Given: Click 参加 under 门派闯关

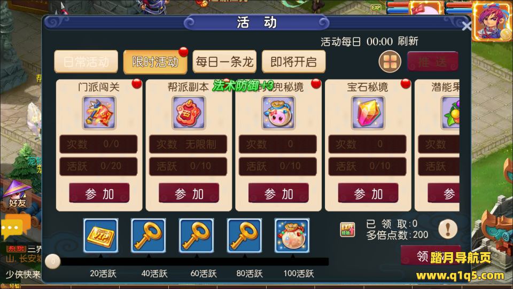Looking at the screenshot, I should tap(99, 193).
